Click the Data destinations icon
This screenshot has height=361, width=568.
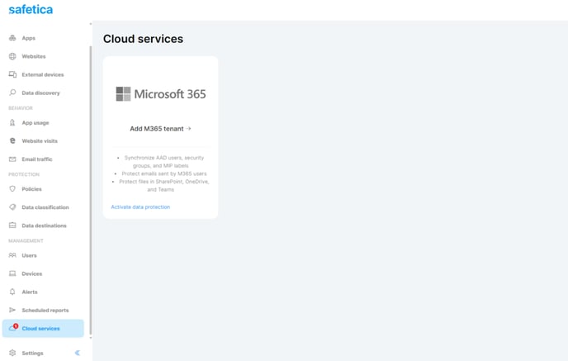click(12, 225)
